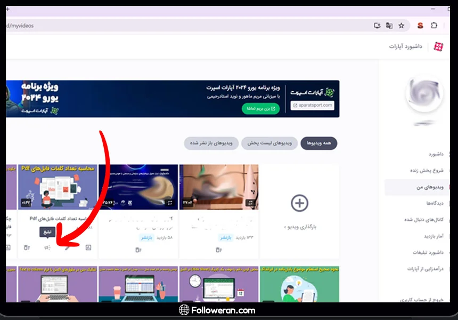
Task: Open the browser extensions puzzle icon
Action: coord(434,26)
